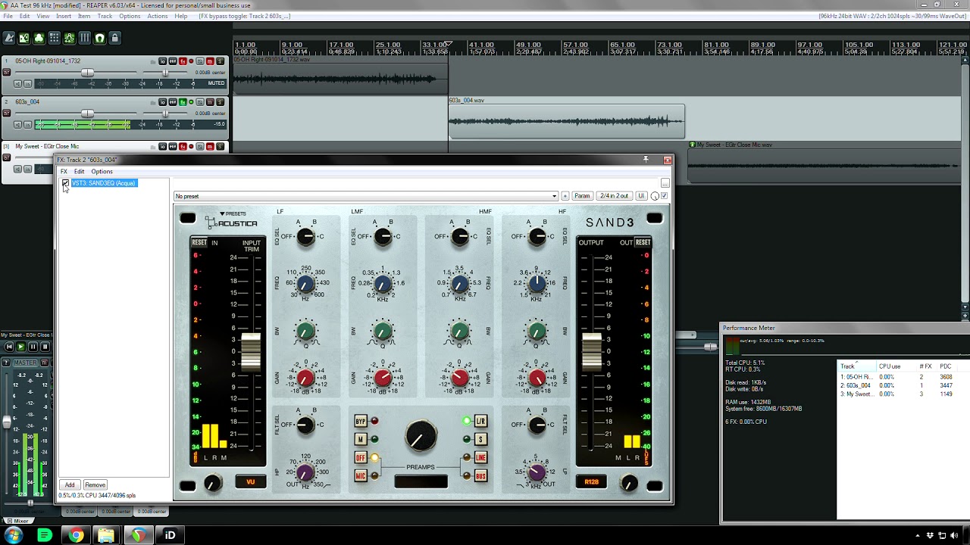Screen dimensions: 970x545
Task: Open the 2/4 in 2 out pin connector
Action: coord(614,196)
